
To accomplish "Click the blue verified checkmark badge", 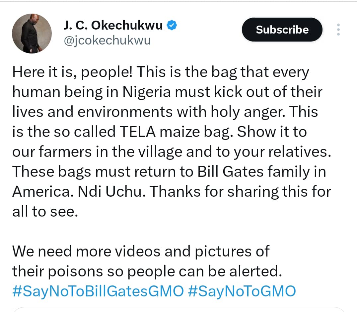I will click(172, 25).
